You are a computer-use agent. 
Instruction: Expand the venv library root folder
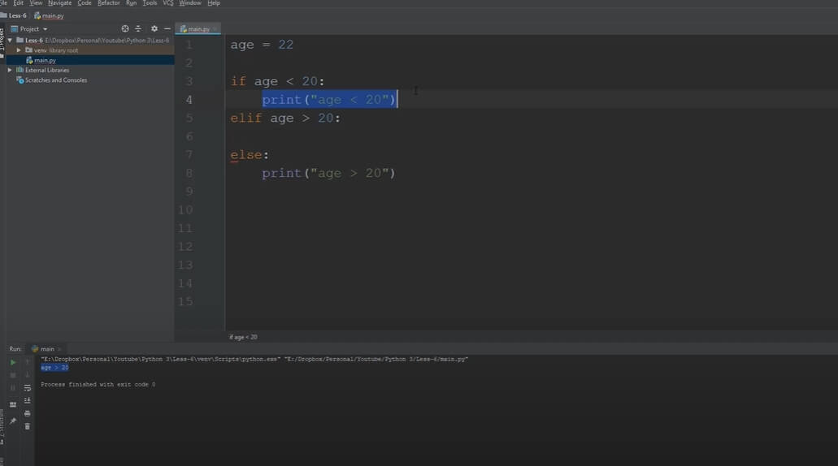point(19,50)
